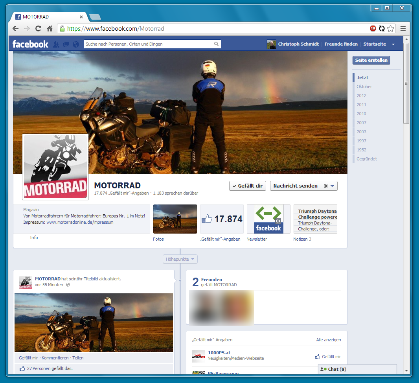This screenshot has width=419, height=383.
Task: Reload the page
Action: click(38, 28)
